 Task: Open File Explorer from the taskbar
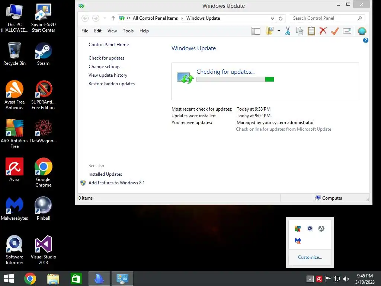tap(53, 279)
